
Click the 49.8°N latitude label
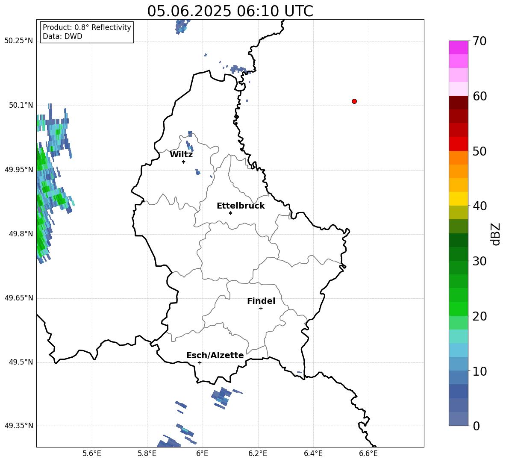click(x=21, y=234)
